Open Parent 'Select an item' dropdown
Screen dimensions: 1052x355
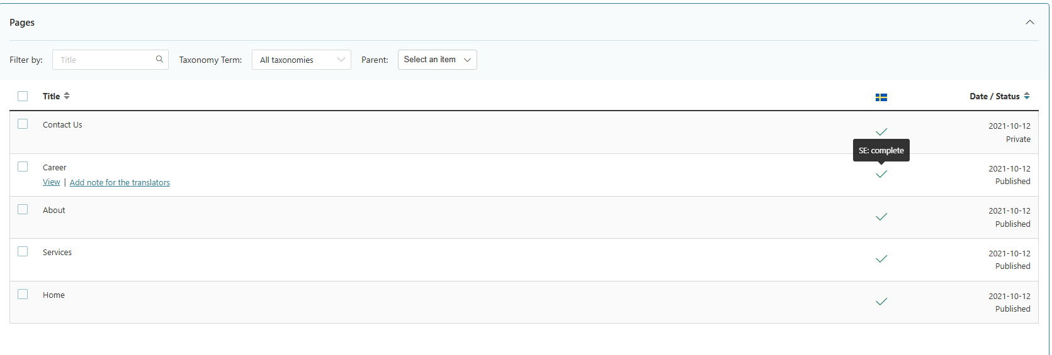[x=437, y=60]
